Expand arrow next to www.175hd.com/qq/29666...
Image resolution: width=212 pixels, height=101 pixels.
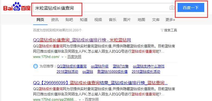tap(80, 100)
